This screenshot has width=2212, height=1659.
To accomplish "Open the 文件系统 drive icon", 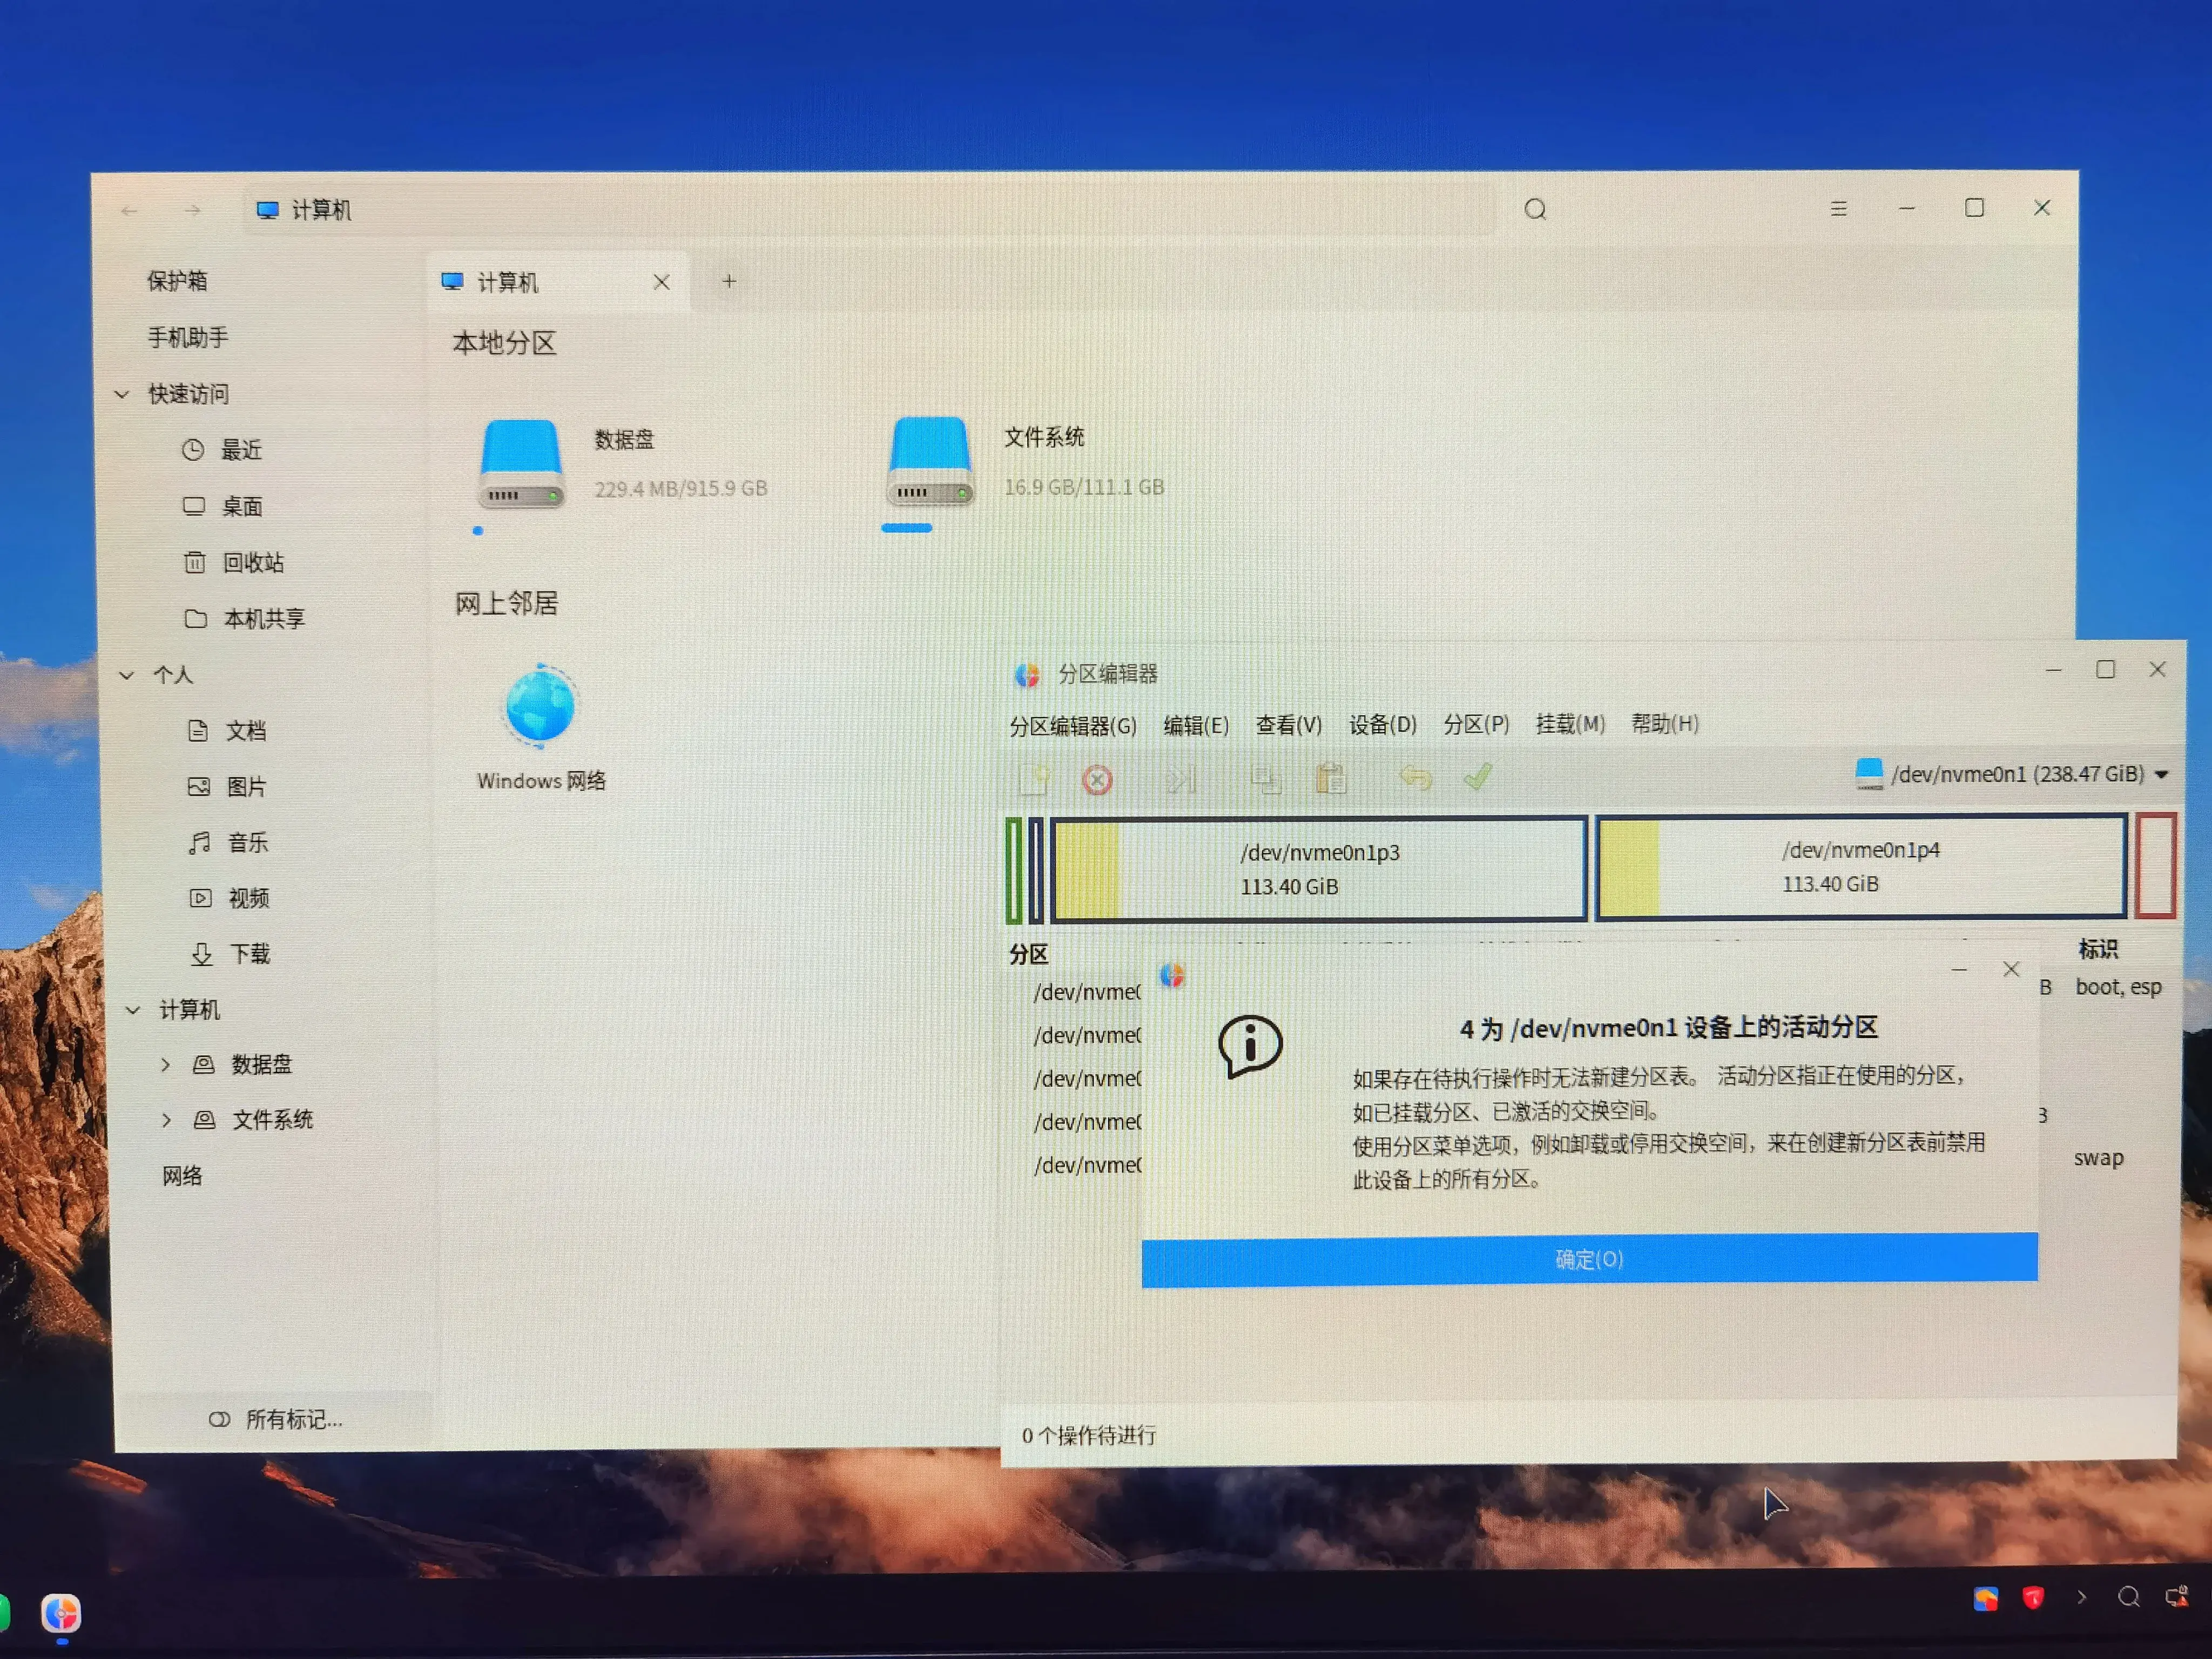I will click(x=930, y=462).
